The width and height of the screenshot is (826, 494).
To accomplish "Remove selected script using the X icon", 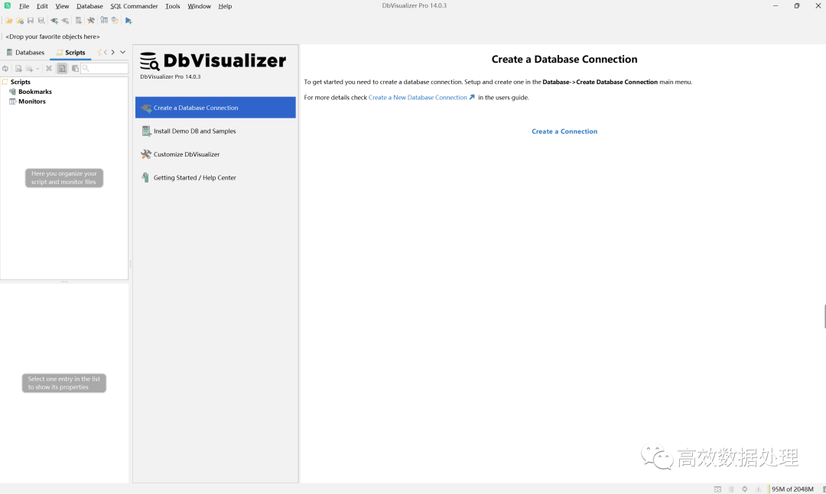I will pos(48,68).
